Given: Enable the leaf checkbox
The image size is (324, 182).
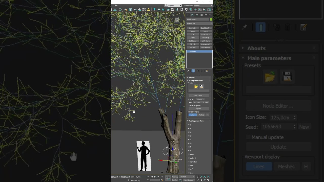Looking at the screenshot, I should tap(189, 169).
